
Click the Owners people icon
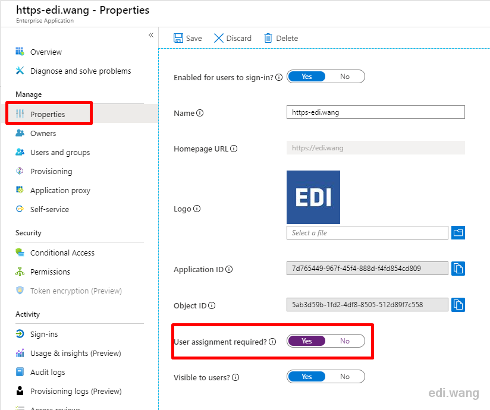pos(20,133)
